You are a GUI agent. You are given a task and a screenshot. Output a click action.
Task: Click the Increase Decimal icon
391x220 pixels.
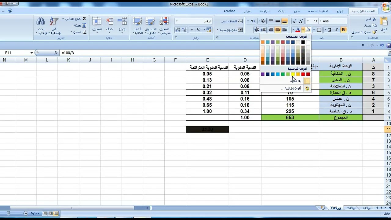coord(185,30)
